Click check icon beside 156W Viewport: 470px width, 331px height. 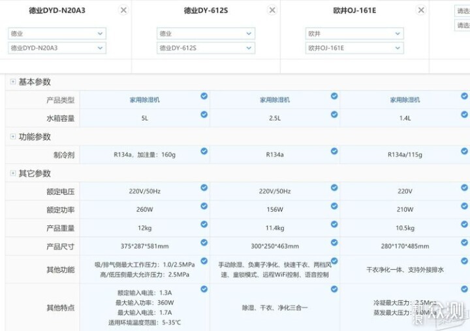pyautogui.click(x=334, y=206)
